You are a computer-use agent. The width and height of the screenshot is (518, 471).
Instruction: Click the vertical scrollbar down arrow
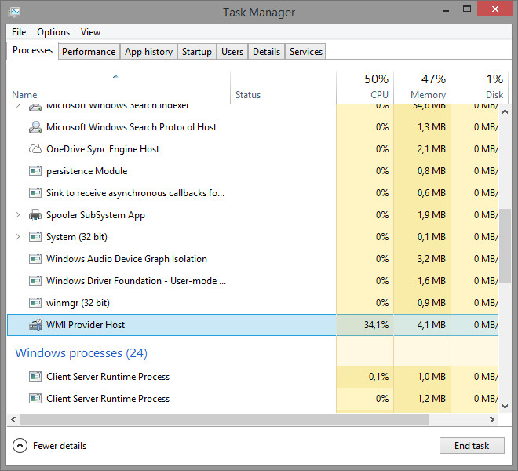pyautogui.click(x=505, y=406)
